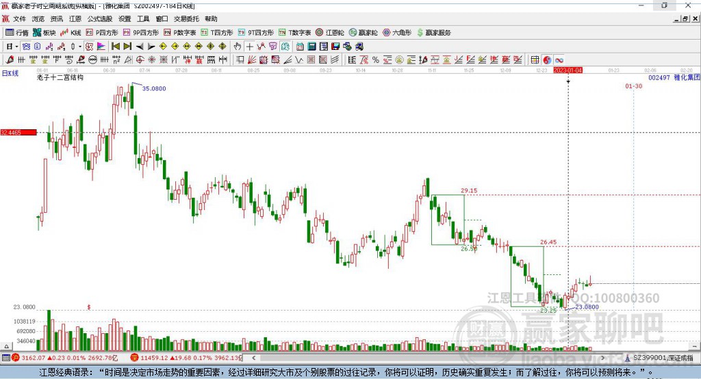Viewport: 701px width, 379px height.
Task: Open the 板块 sector view
Action: coord(44,33)
